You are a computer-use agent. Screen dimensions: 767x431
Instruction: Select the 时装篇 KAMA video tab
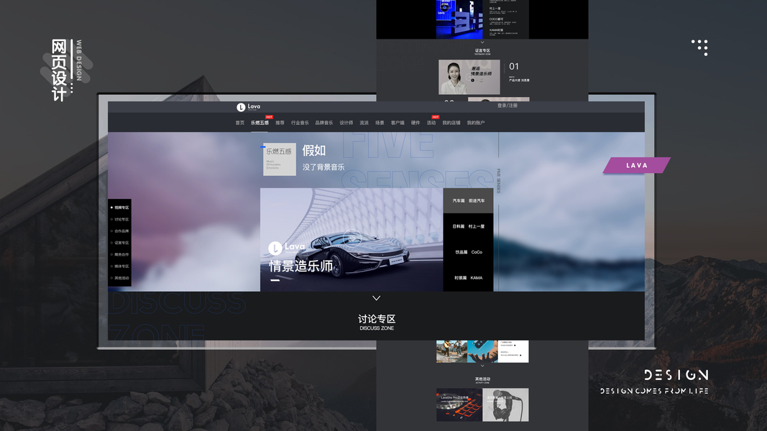(468, 278)
